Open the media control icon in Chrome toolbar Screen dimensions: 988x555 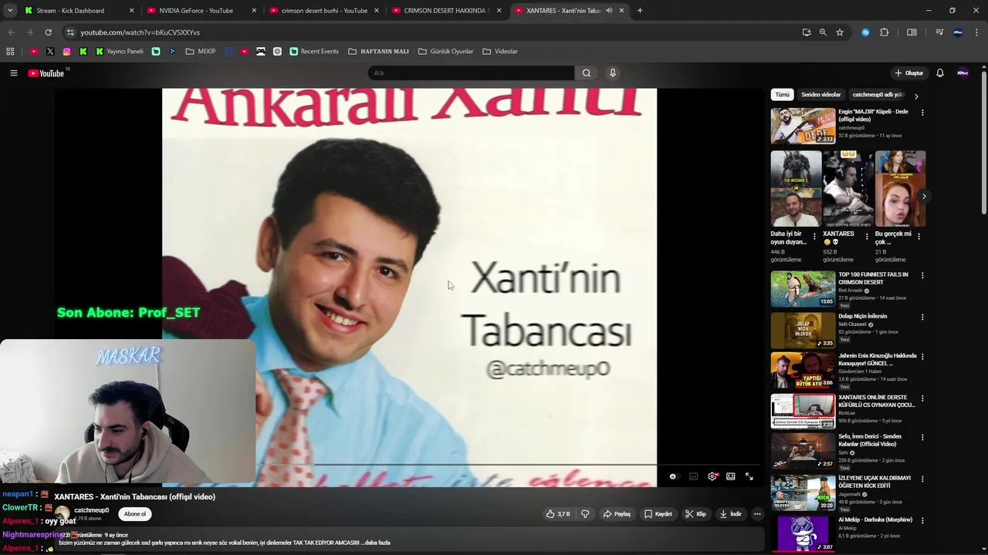coord(939,32)
